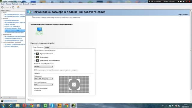This screenshot has height=108, width=192.
Task: Open Configure PhysX tree item
Action: pyautogui.click(x=14, y=40)
